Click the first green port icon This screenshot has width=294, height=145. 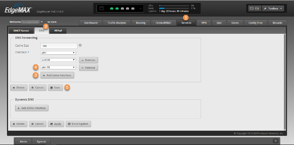(112, 8)
